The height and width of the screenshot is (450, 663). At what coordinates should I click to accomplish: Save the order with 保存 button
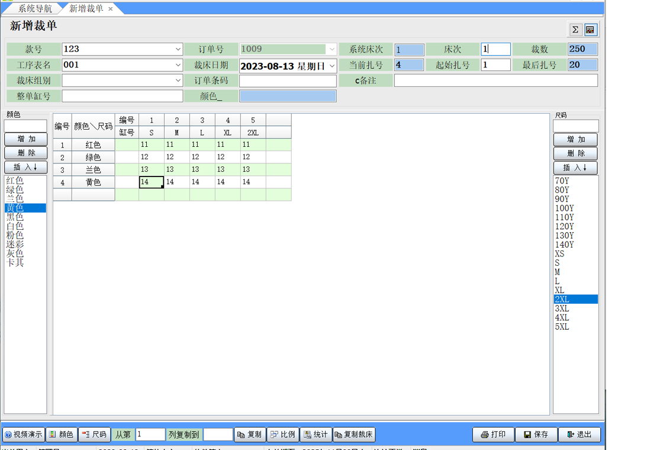(x=536, y=435)
